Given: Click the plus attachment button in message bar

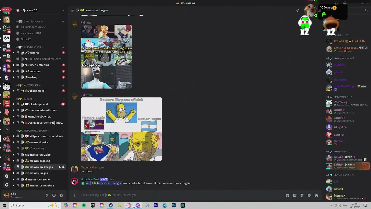Looking at the screenshot, I should 74,195.
